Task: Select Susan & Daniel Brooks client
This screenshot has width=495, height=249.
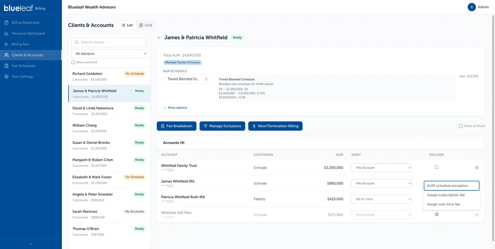Action: pos(109,145)
